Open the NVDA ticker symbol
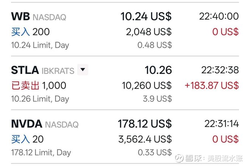Screen dimensions: 250x166 click(27, 124)
